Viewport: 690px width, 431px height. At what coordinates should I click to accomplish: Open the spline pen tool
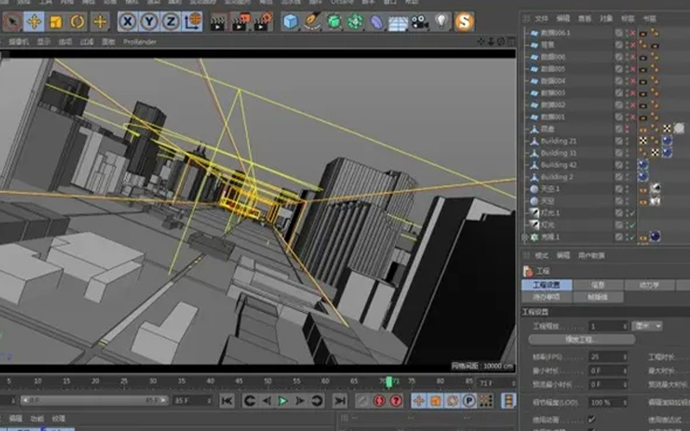tap(312, 21)
